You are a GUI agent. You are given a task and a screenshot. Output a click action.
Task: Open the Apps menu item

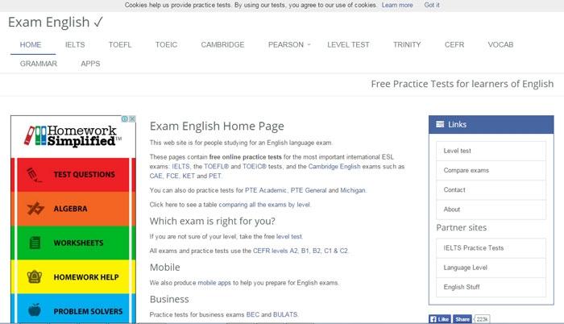tap(90, 64)
